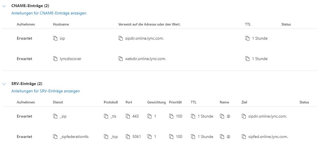Viewport: 317px width, 151px height.
Task: Click the Hostname column header
Action: [x=61, y=24]
